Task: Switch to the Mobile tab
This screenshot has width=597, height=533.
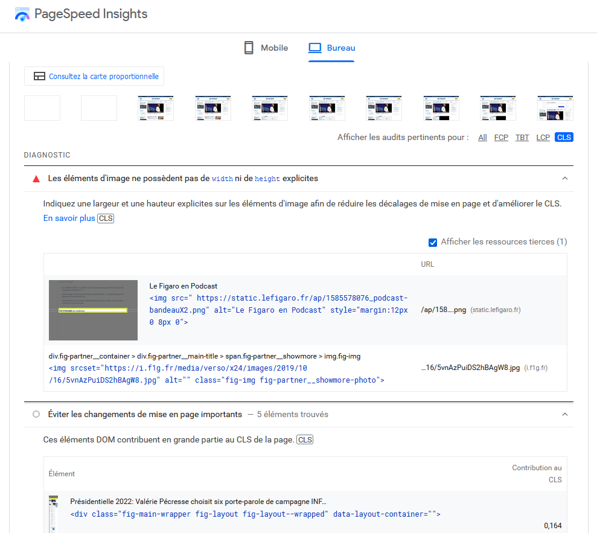Action: click(266, 48)
